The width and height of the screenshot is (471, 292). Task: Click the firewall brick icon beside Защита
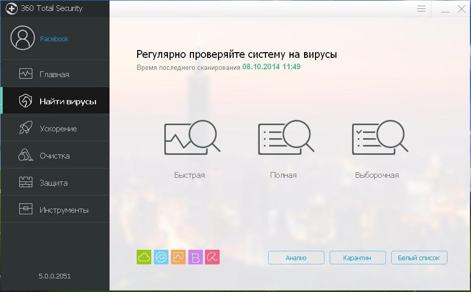pyautogui.click(x=26, y=182)
